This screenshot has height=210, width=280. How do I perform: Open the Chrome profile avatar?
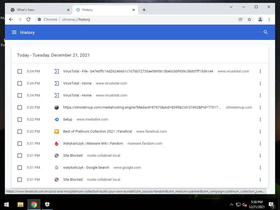(x=260, y=19)
